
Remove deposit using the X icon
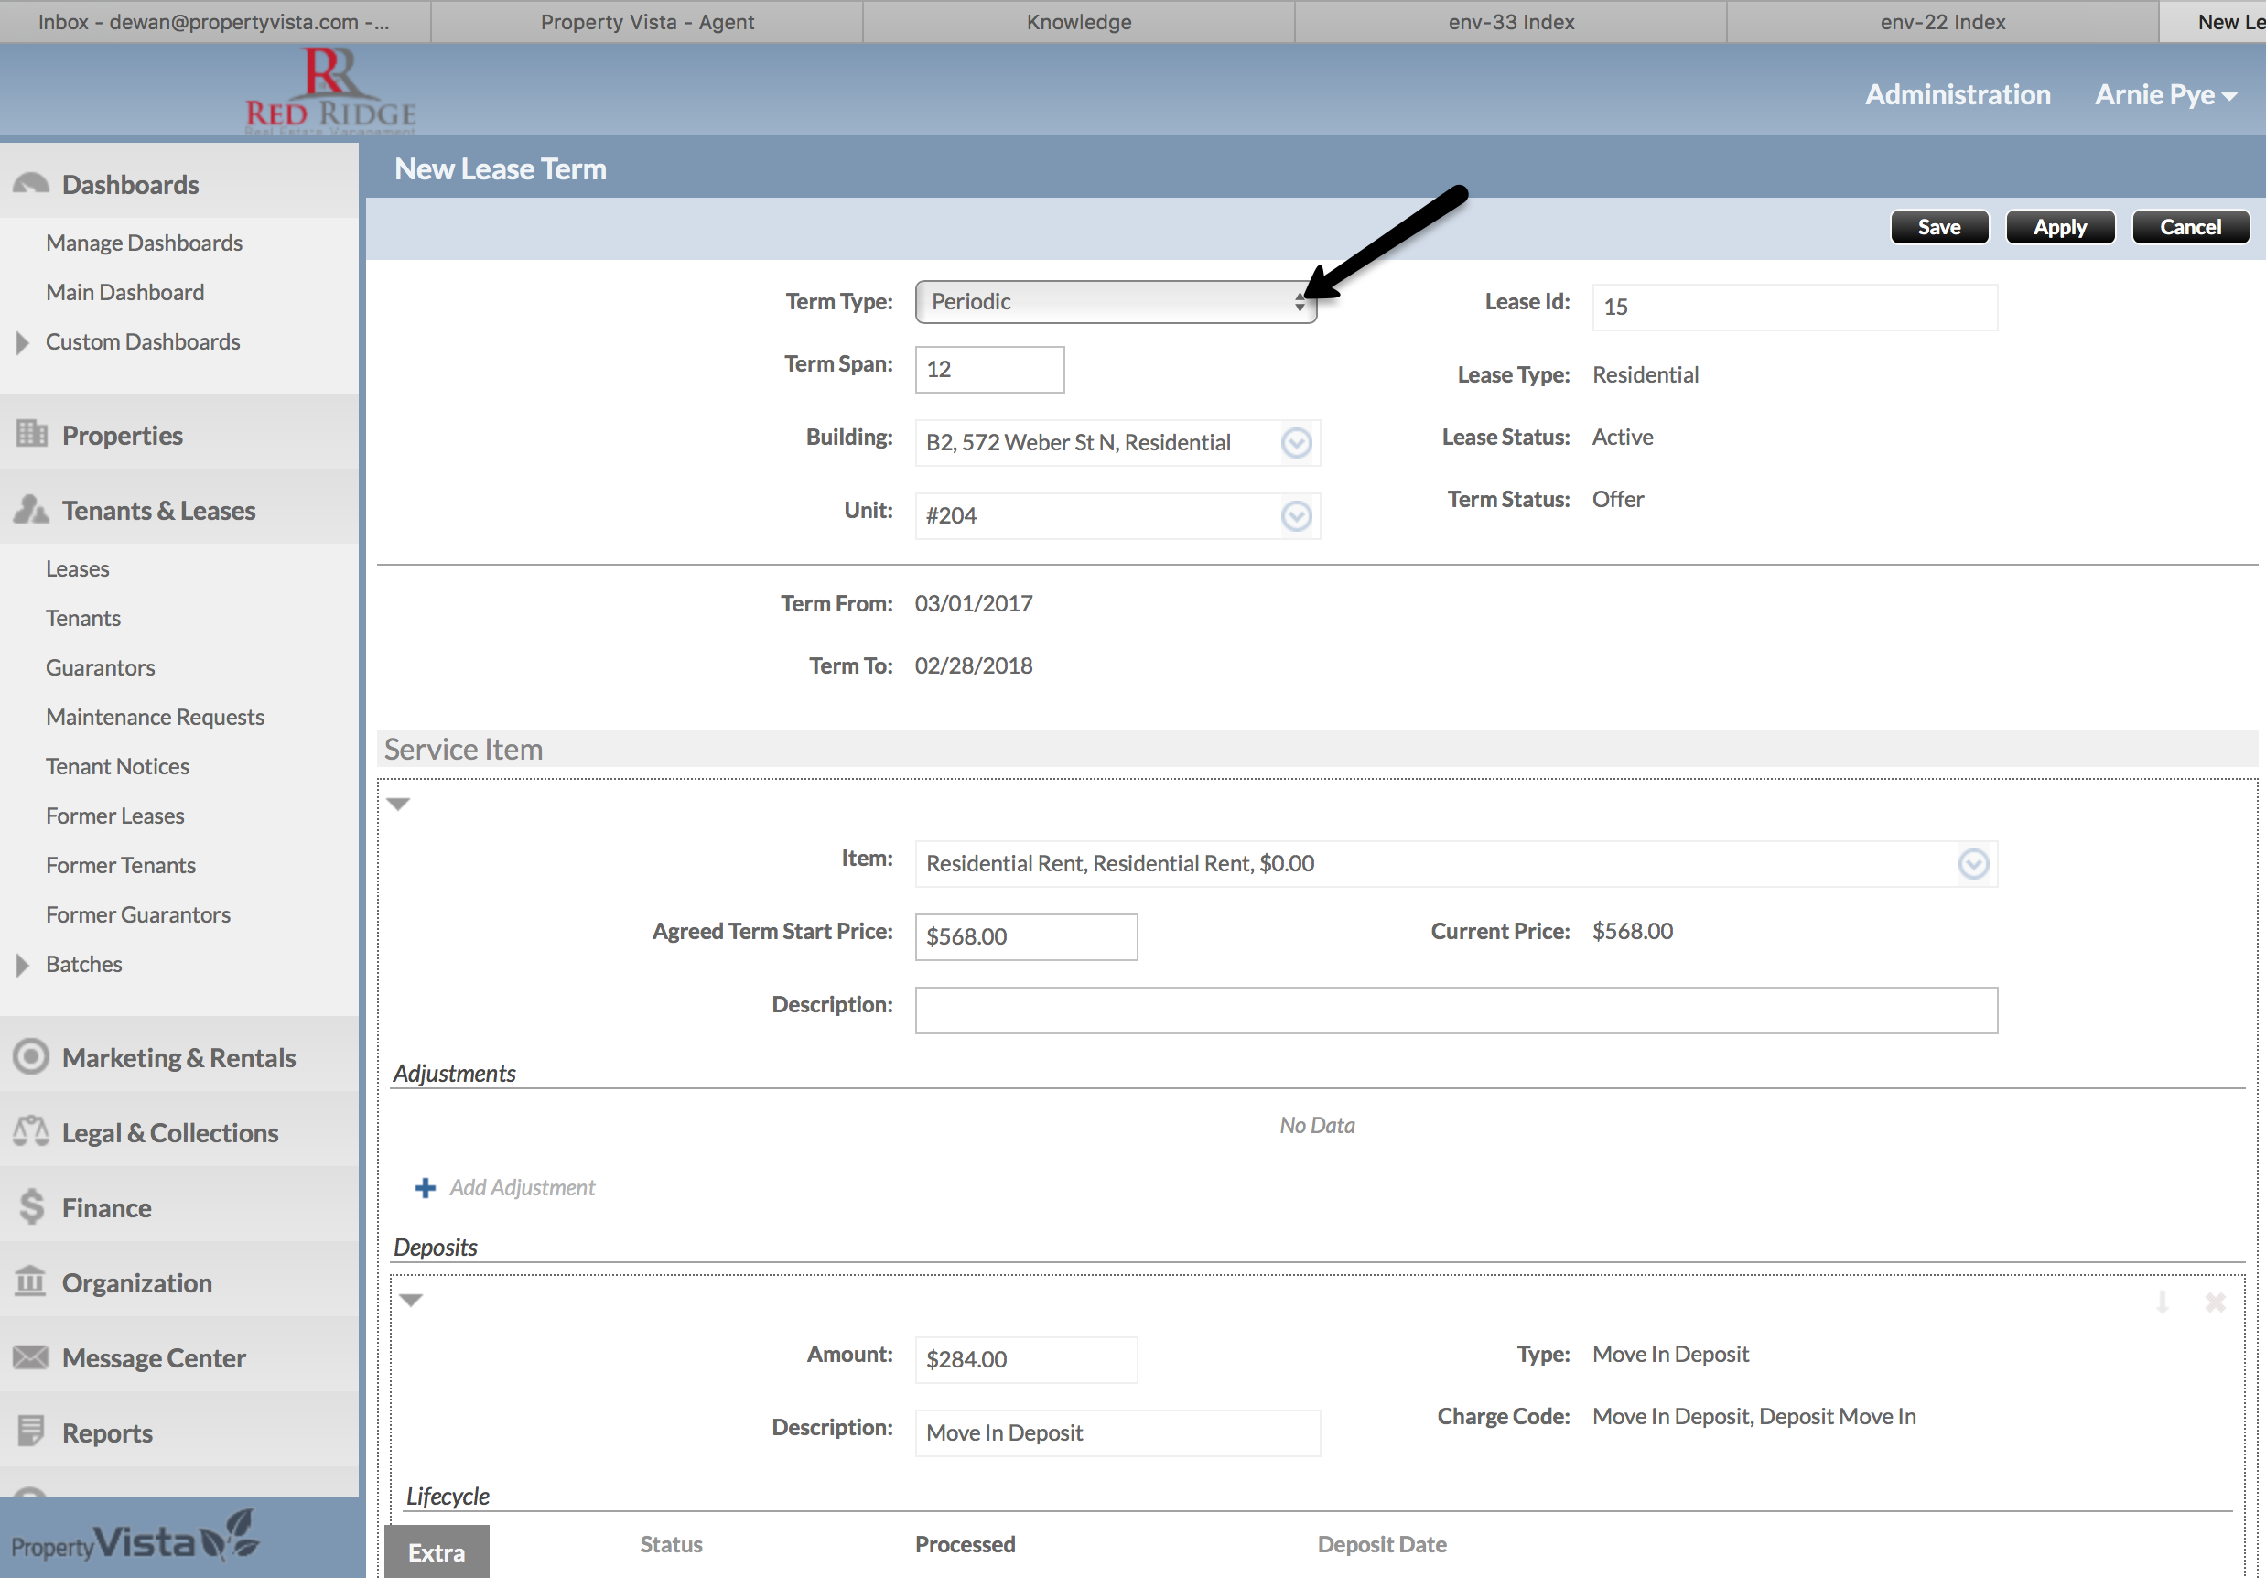pos(2215,1302)
